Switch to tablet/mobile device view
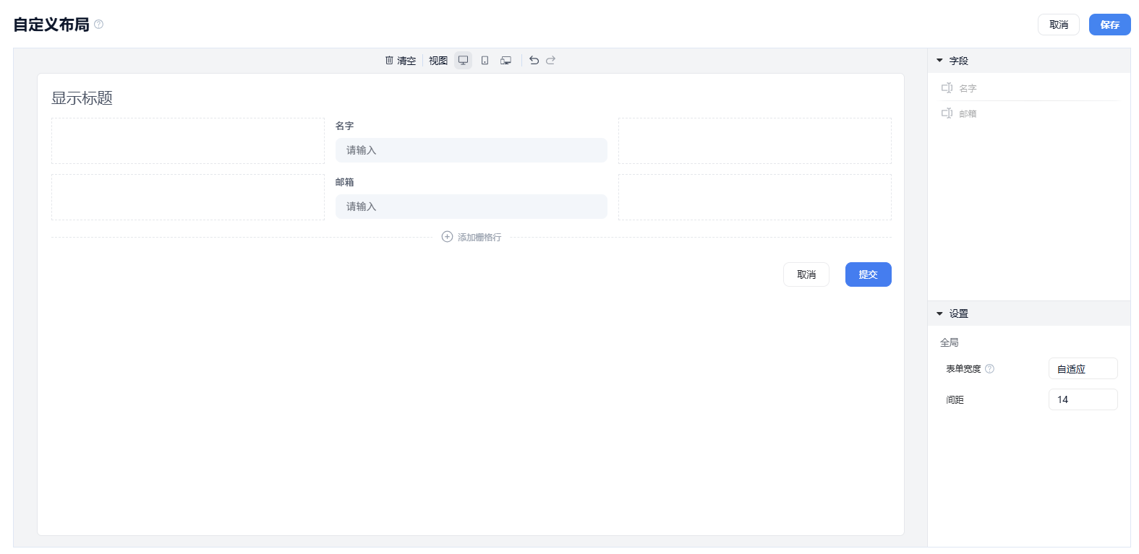 (x=485, y=61)
